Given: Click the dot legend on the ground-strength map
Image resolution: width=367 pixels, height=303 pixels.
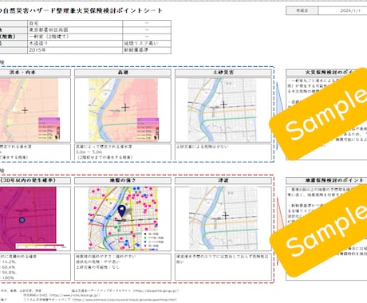Looking at the screenshot, I should (153, 240).
